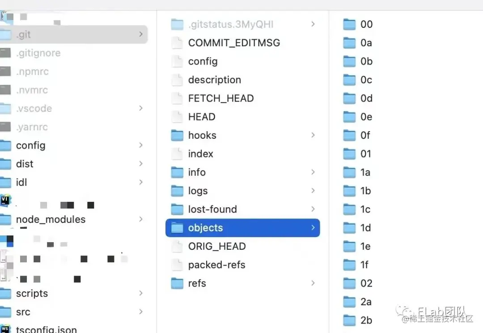Click the objects folder icon
This screenshot has height=333, width=483.
[177, 228]
